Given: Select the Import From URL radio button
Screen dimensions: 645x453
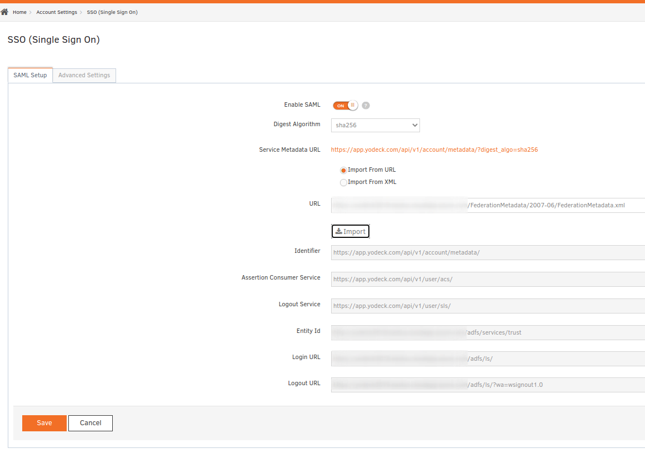Looking at the screenshot, I should (x=343, y=170).
